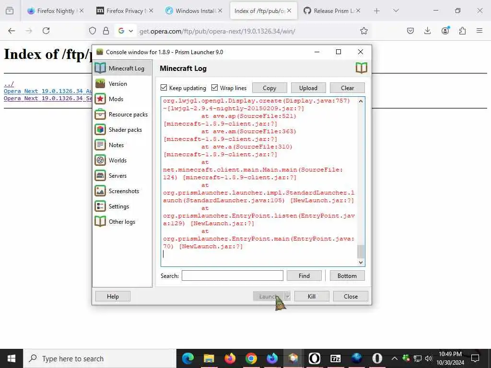Open the Firefox account icon
Viewport: 491px width, 368px height.
[x=445, y=31]
